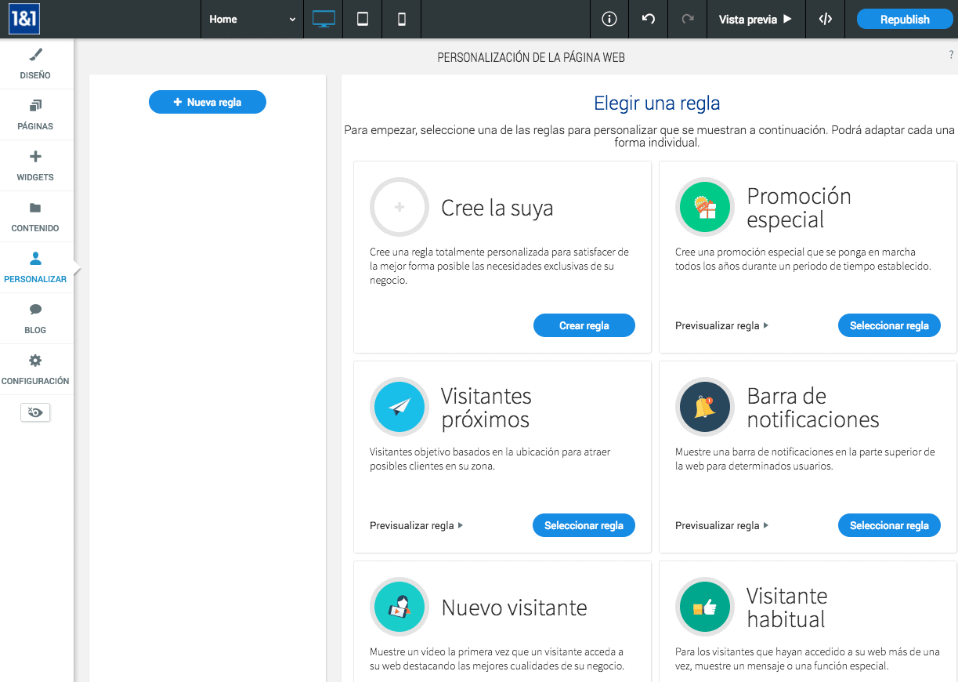Preview the Barra de notificaciones rule

[x=721, y=525]
